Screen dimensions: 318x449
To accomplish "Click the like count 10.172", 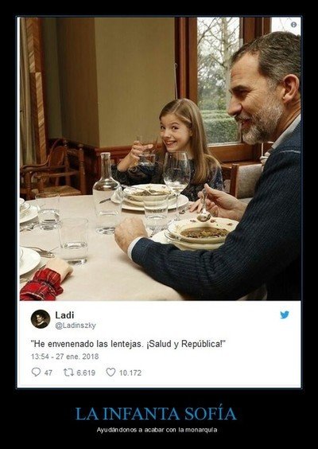I will 130,373.
